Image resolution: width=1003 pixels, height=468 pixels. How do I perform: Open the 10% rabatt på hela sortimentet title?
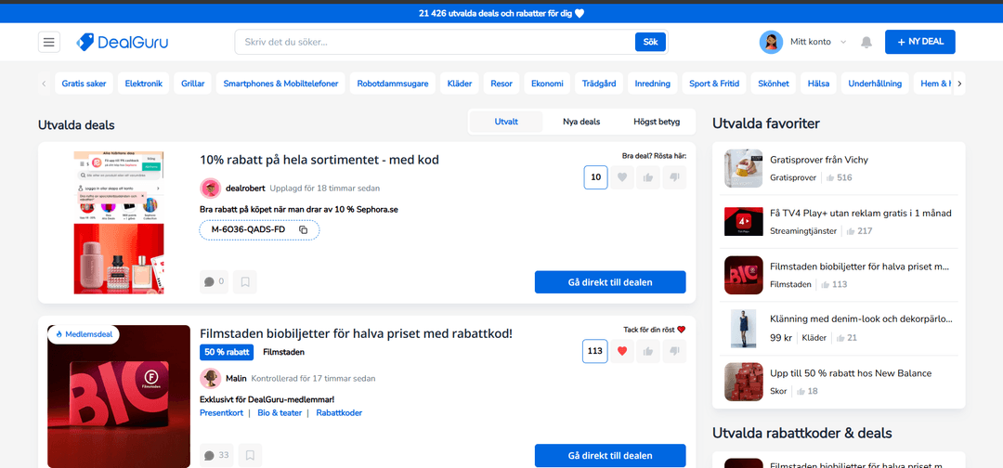[319, 160]
